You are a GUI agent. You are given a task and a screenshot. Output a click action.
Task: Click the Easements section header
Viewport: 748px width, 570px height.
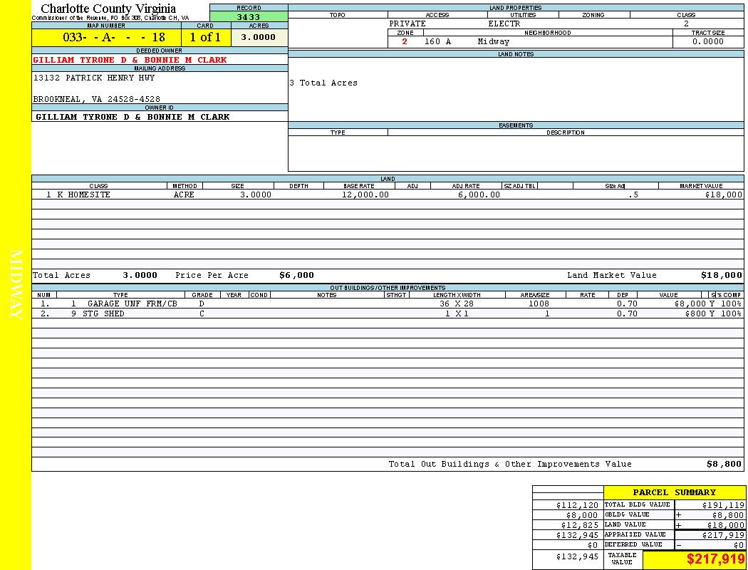pyautogui.click(x=516, y=125)
